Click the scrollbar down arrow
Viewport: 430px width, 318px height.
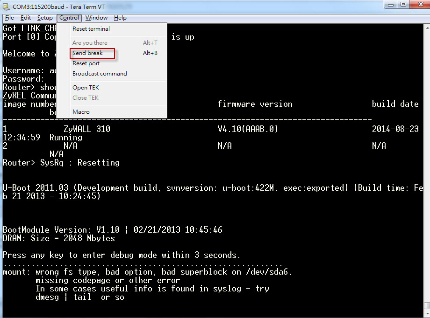point(426,314)
